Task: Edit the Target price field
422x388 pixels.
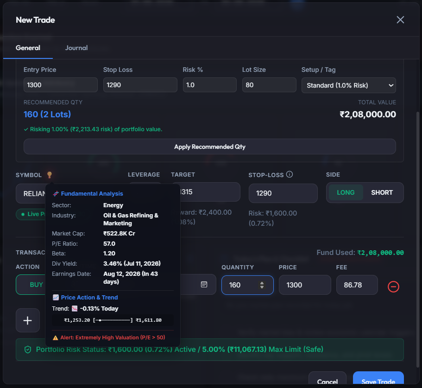Action: tap(210, 192)
